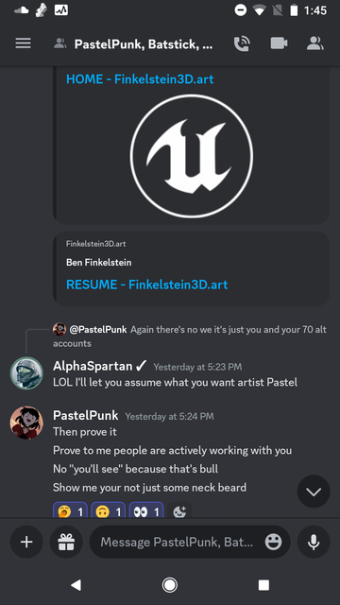Viewport: 340px width, 605px height.
Task: Tap the Android back navigation button
Action: 76,585
